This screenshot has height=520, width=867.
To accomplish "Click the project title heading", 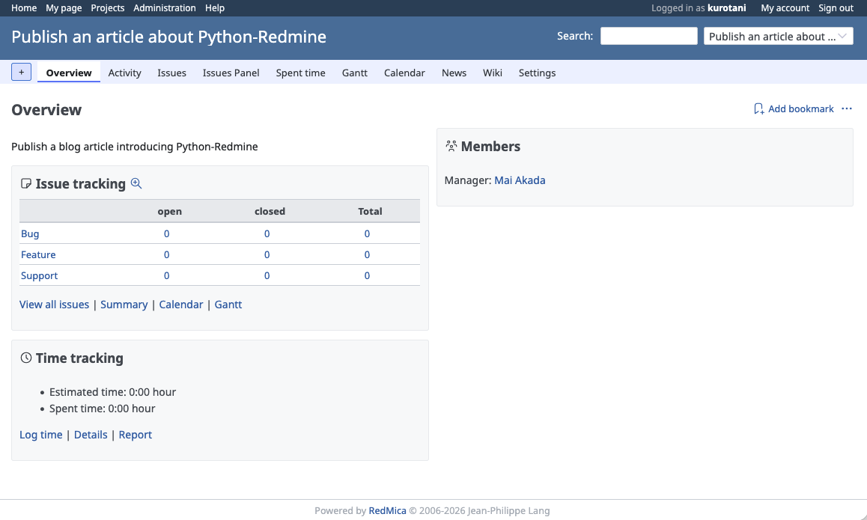I will click(168, 37).
